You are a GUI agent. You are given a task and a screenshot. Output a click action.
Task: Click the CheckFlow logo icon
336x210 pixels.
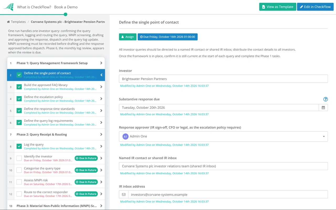pos(8,7)
